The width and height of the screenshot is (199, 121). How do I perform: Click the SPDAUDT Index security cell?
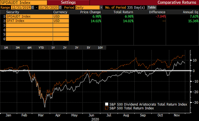[x=29, y=16]
